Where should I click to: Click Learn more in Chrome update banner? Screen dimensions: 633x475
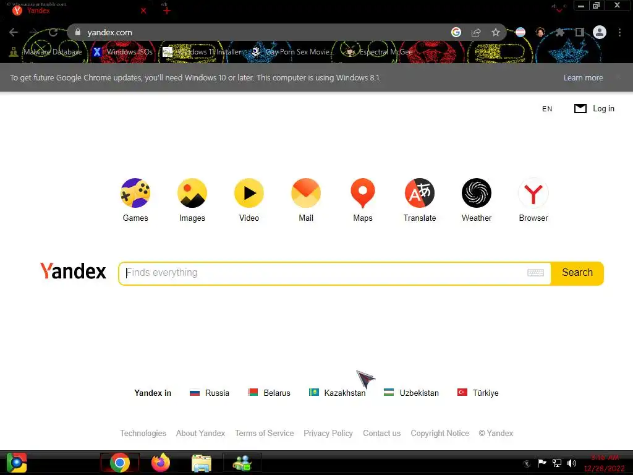coord(584,77)
